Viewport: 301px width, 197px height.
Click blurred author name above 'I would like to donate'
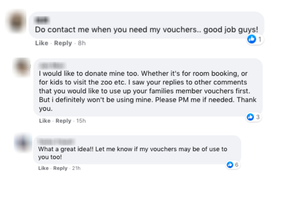pos(52,65)
